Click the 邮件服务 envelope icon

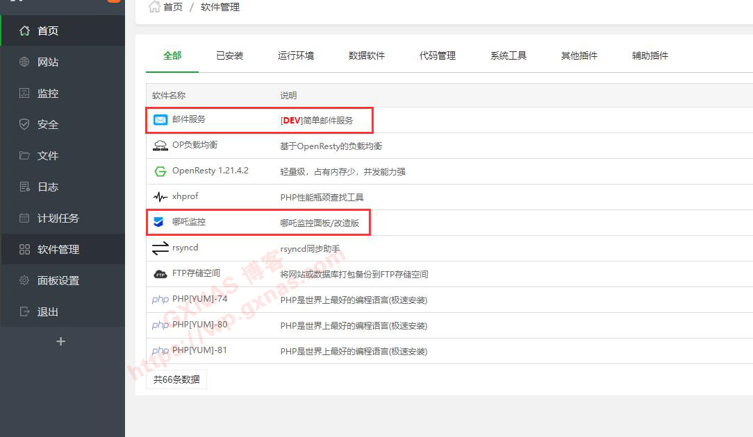160,120
